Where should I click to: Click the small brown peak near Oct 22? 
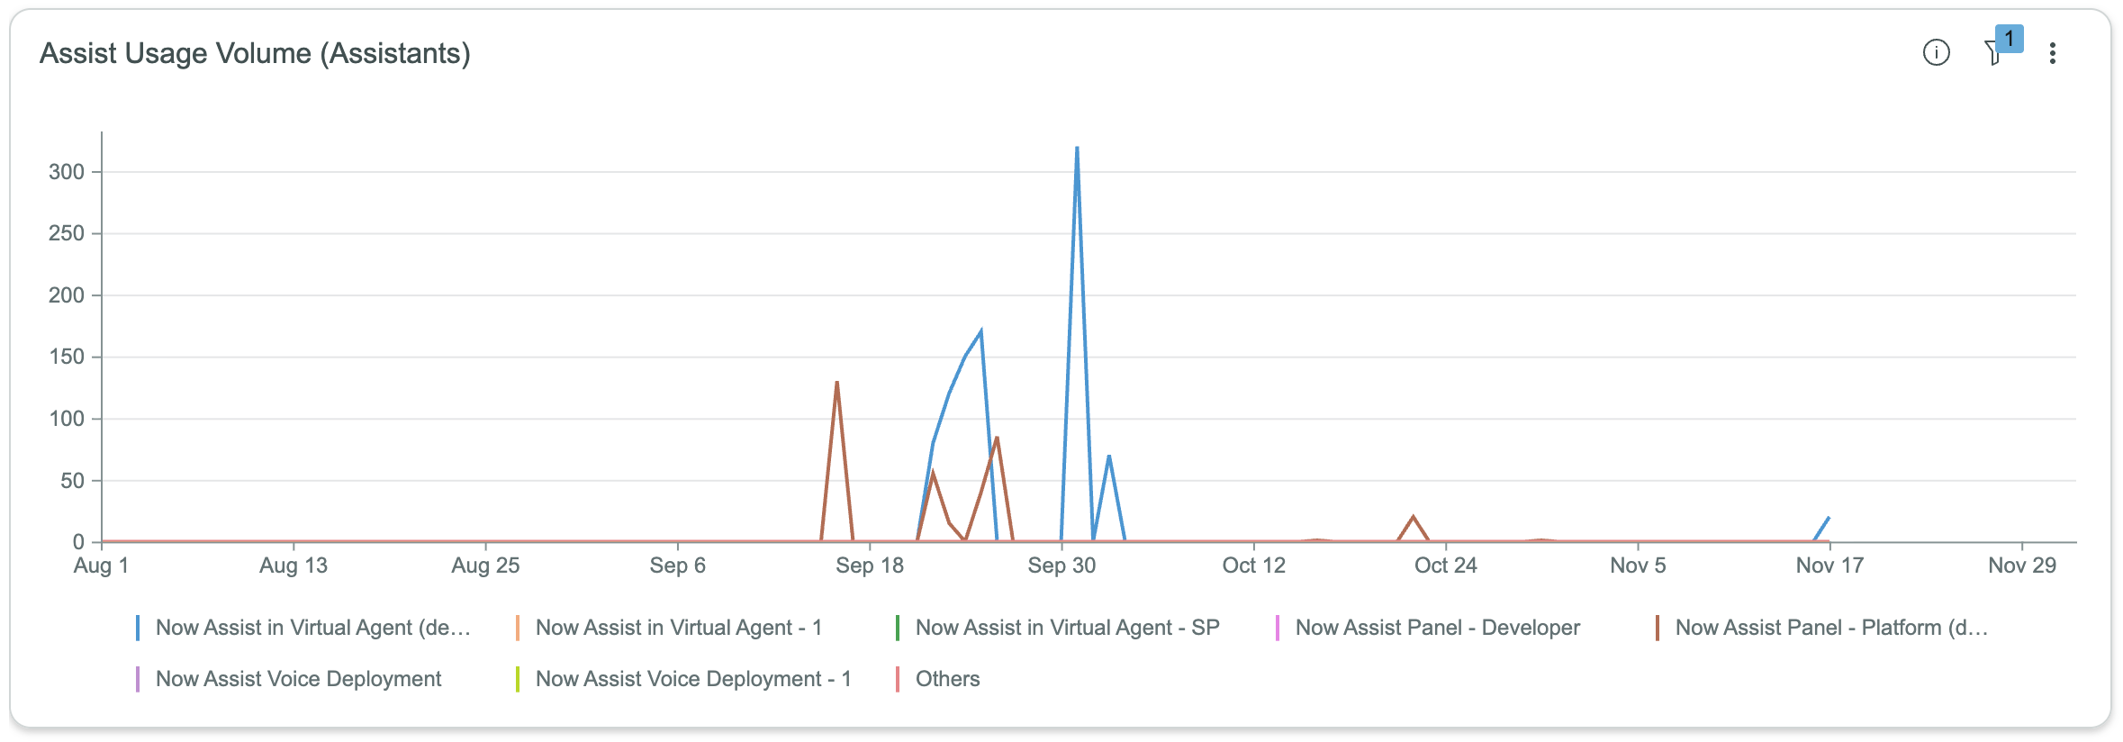pos(1414,517)
